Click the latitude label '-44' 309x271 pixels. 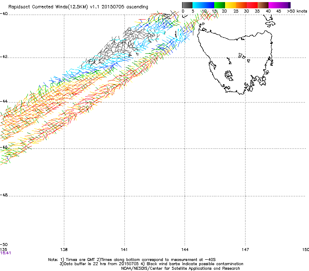4,101
